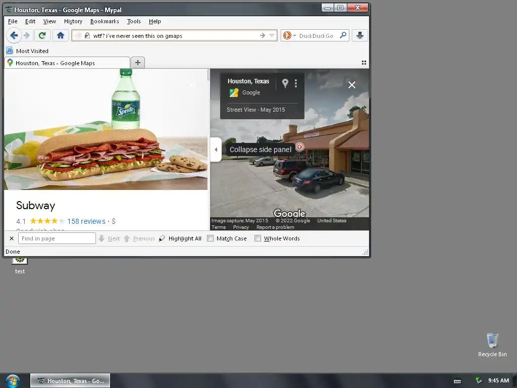Screen dimensions: 517x388
Task: Select the Houston, Texas taskbar button
Action: tap(70, 381)
